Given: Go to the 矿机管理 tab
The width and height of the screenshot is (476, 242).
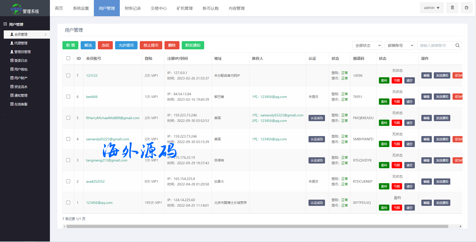Looking at the screenshot, I should coord(184,8).
